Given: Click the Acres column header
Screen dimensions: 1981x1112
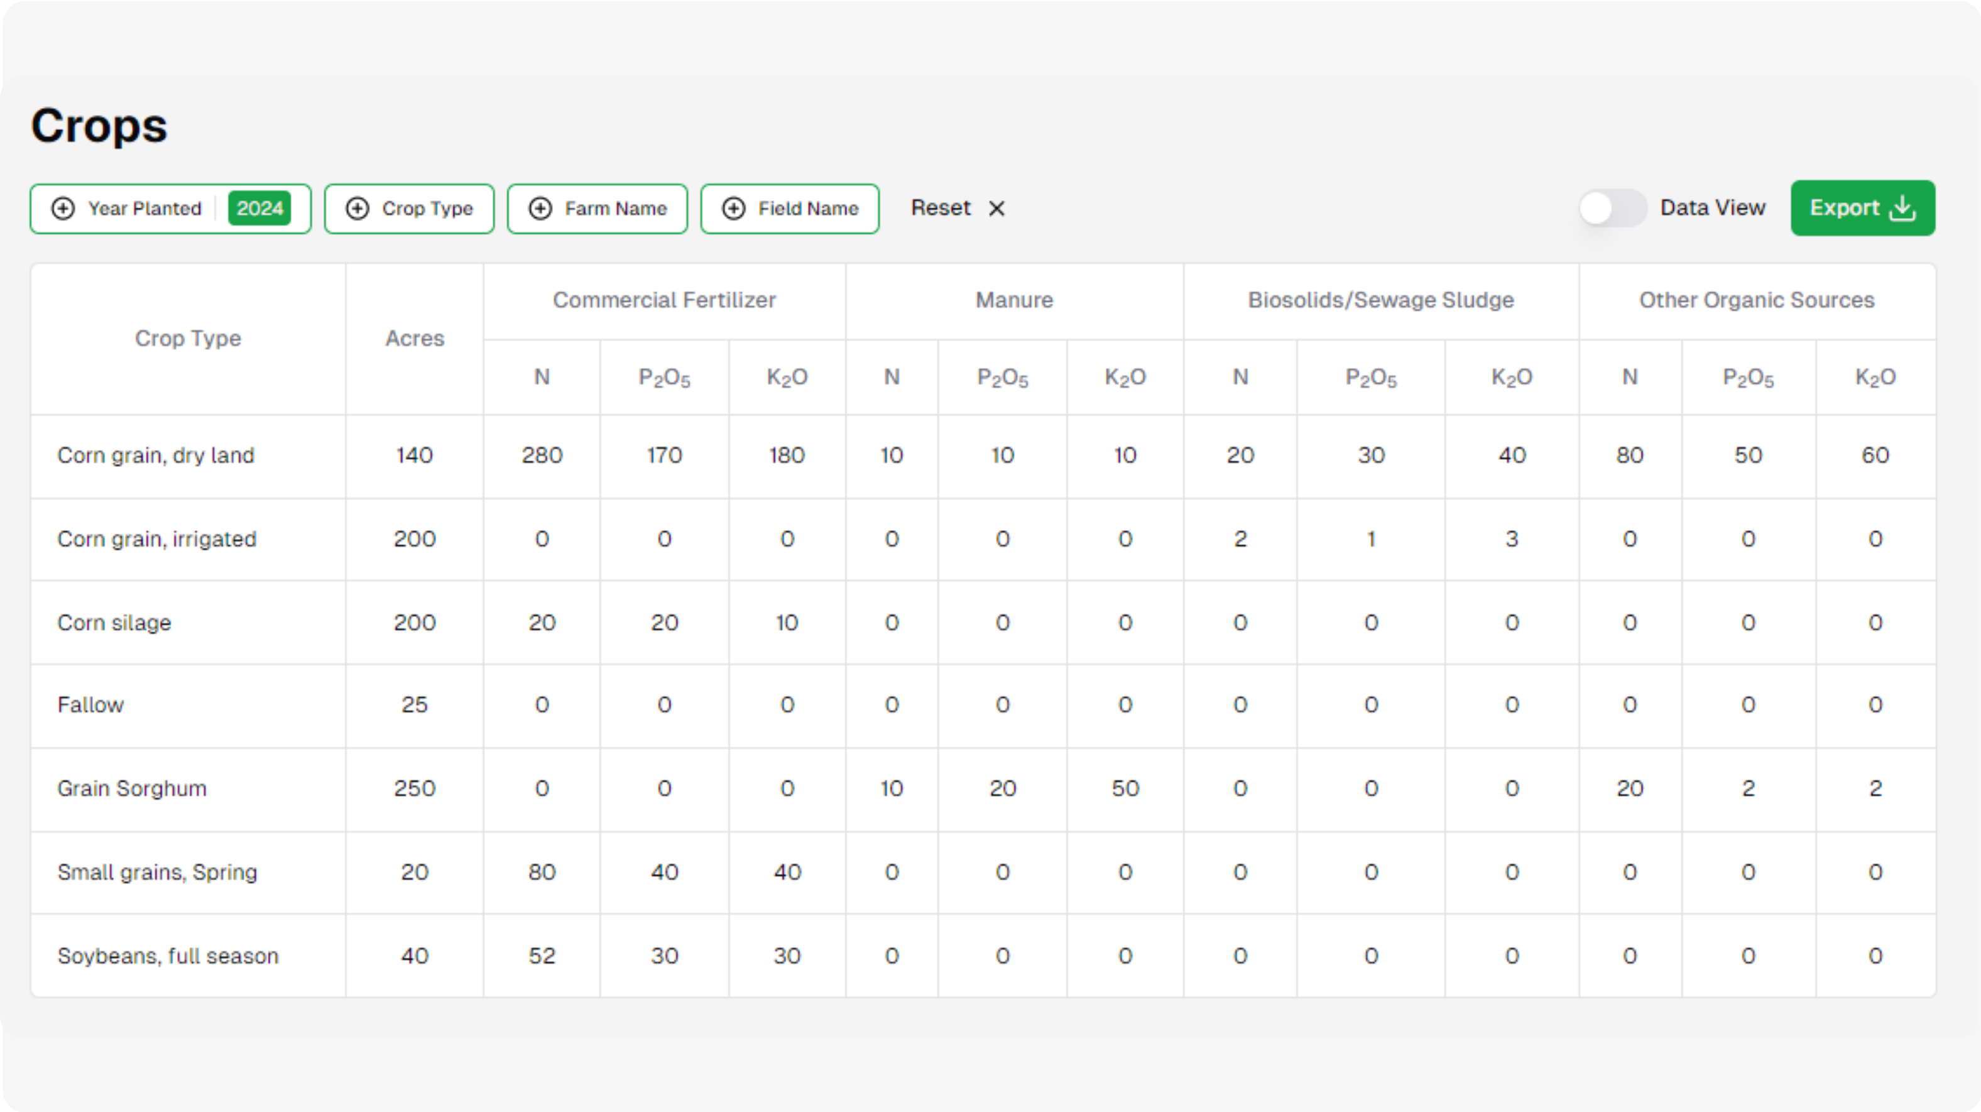Looking at the screenshot, I should tap(415, 339).
